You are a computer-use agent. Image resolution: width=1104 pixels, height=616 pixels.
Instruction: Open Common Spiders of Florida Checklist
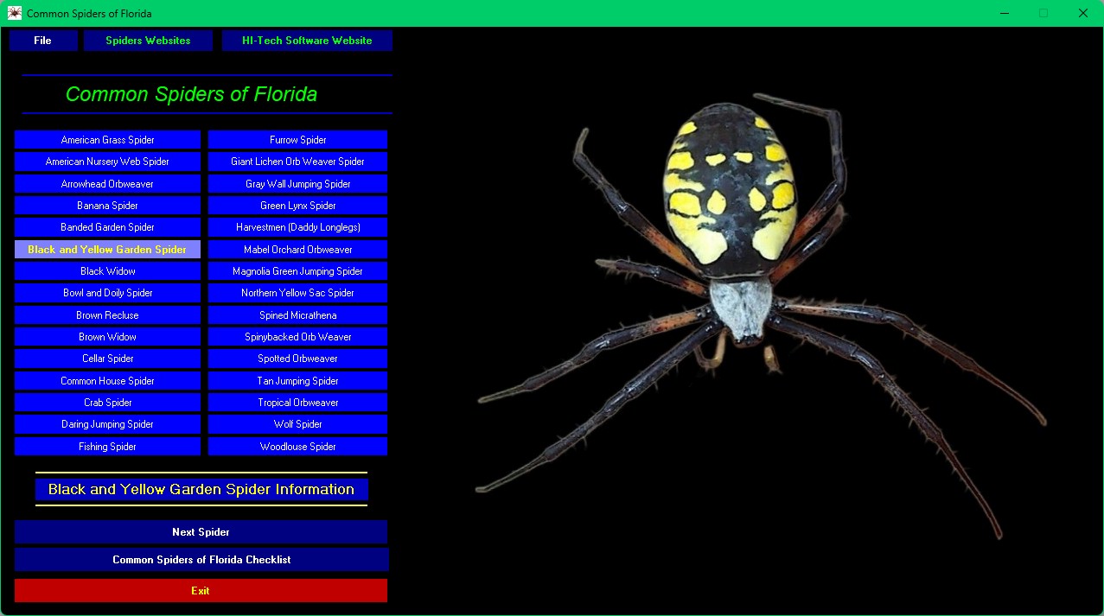[x=201, y=560]
